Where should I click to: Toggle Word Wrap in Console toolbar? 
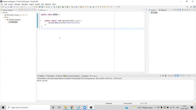coord(173,75)
